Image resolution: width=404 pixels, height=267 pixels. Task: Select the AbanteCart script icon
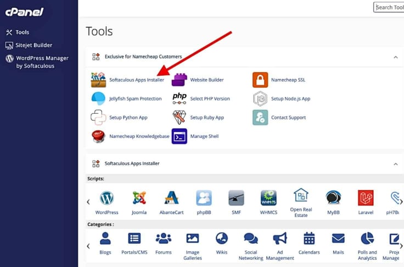172,198
